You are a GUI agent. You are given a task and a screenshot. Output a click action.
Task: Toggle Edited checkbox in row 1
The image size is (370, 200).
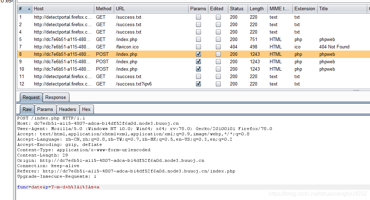click(x=218, y=17)
